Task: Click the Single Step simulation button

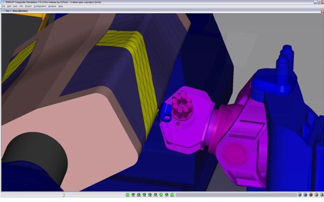Action: pyautogui.click(x=316, y=194)
